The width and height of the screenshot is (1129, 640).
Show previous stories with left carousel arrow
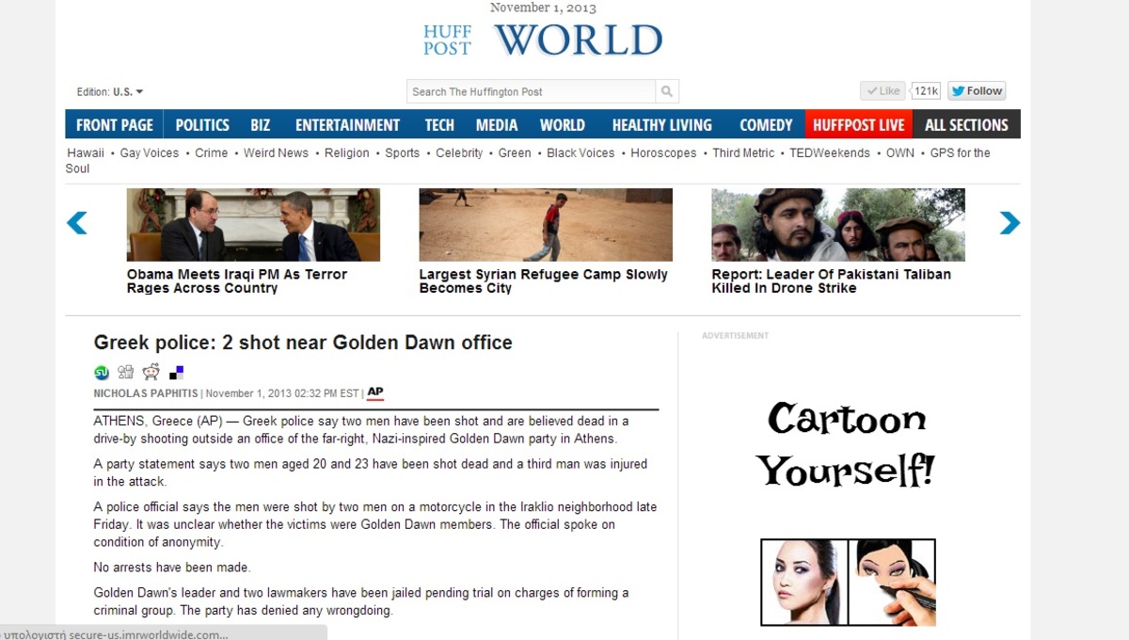click(77, 223)
